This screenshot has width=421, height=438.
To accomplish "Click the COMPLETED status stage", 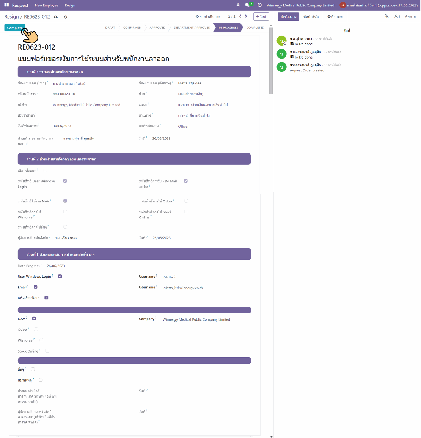I will pos(255,28).
